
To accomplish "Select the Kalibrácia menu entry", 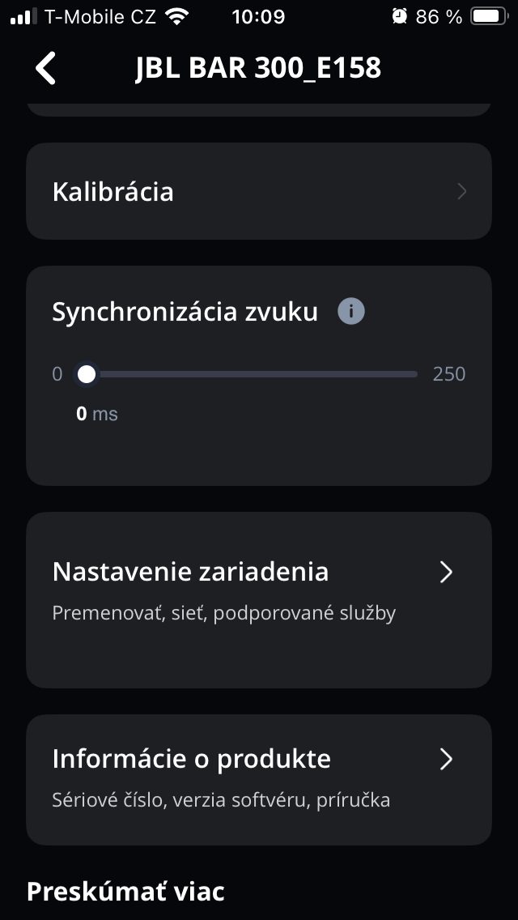I will tap(113, 192).
